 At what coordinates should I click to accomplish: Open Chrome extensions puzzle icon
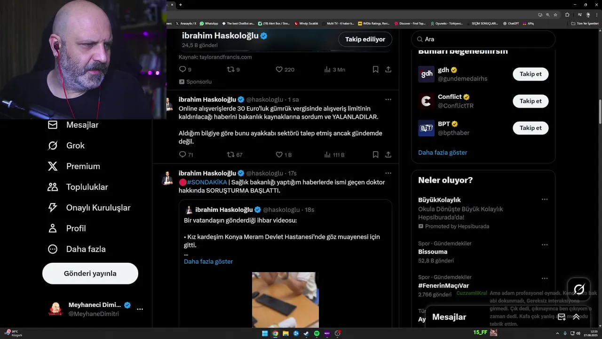(x=567, y=15)
